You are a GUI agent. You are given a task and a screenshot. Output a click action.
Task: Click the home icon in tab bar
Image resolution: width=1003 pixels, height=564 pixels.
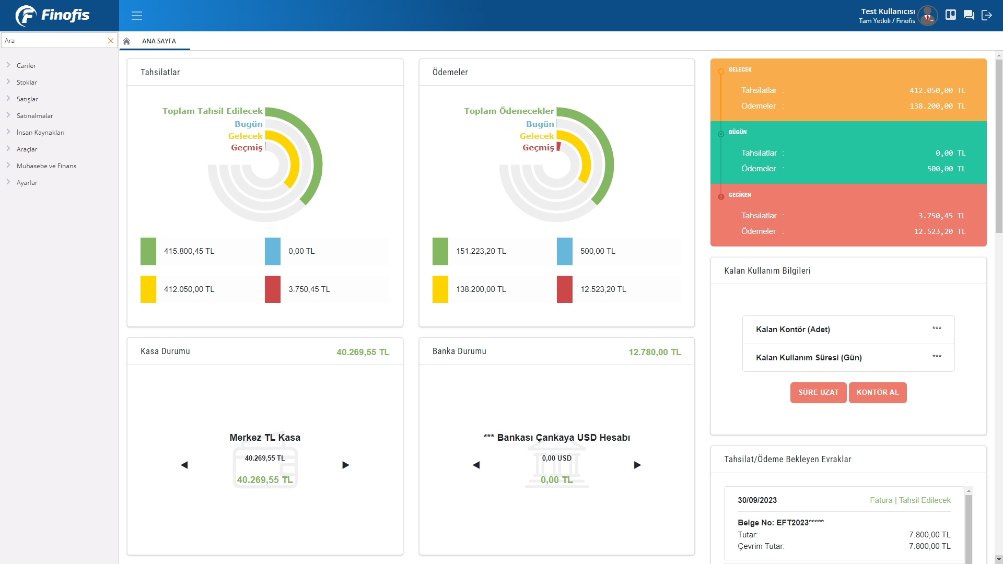tap(126, 41)
